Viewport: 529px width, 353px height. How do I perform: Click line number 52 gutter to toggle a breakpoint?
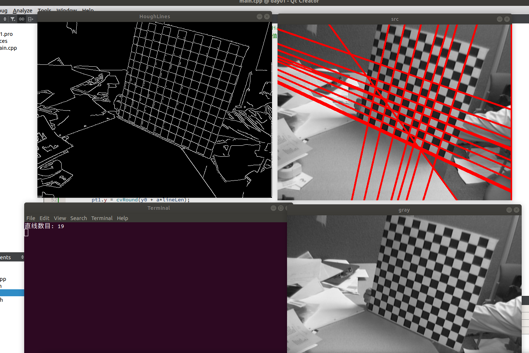click(54, 200)
